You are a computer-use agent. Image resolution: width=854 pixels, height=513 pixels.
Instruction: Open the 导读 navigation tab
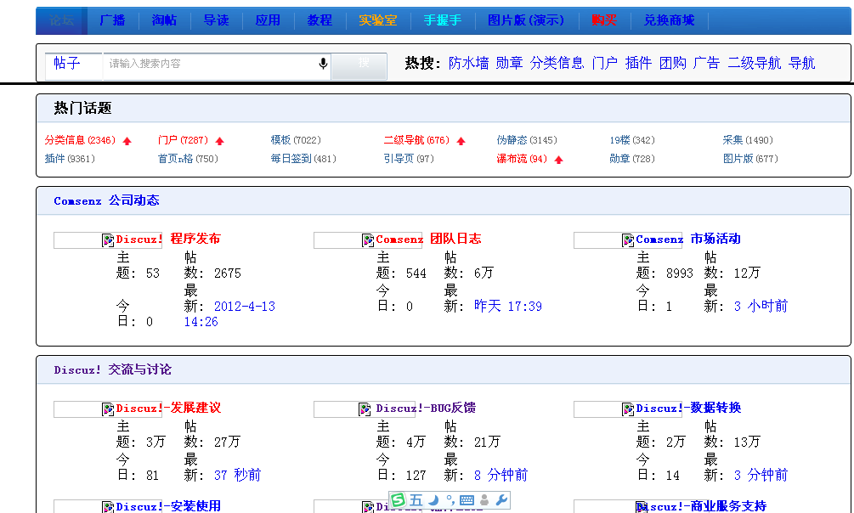click(216, 20)
